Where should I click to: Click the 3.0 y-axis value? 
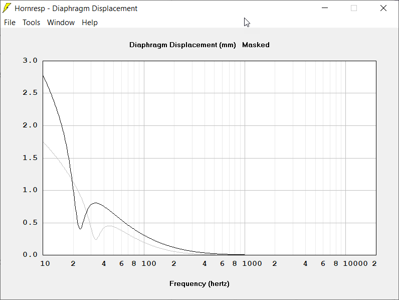30,61
